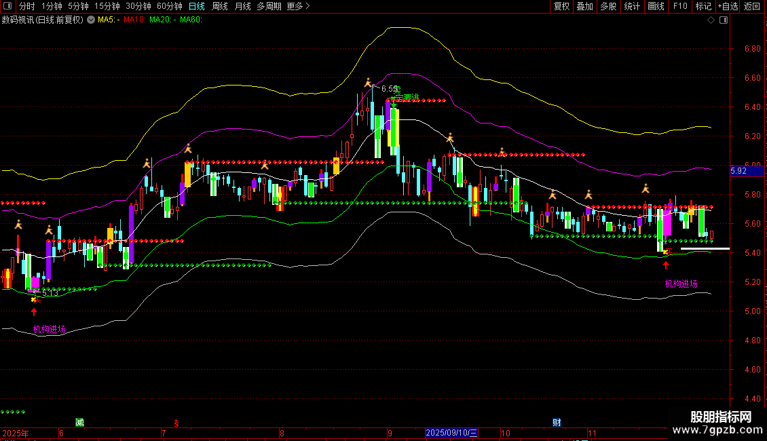Expand the 更多 periods menu
The height and width of the screenshot is (441, 767).
click(x=298, y=6)
